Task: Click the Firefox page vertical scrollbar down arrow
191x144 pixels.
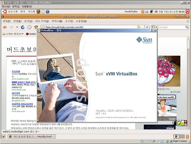Action: pos(188,128)
